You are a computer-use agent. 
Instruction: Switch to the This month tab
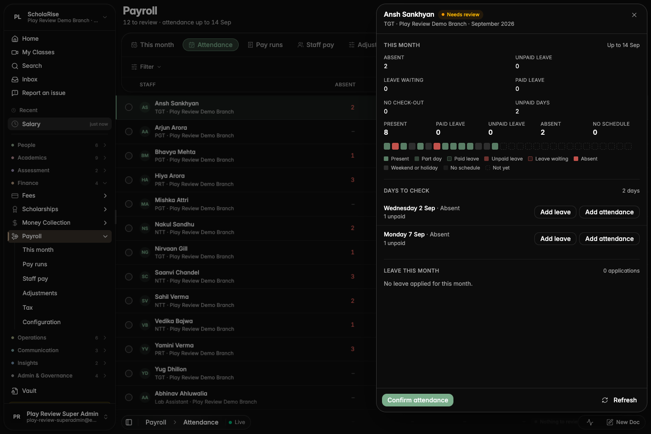[x=153, y=45]
